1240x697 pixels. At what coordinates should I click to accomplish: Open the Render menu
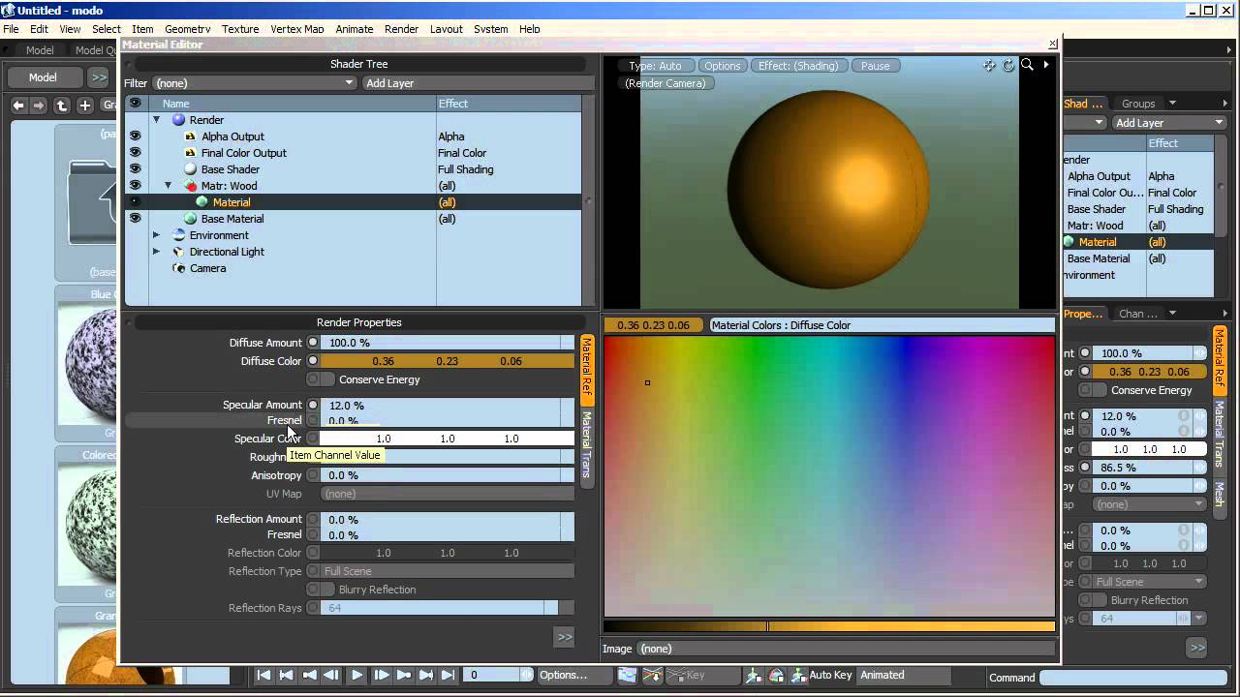pos(401,29)
